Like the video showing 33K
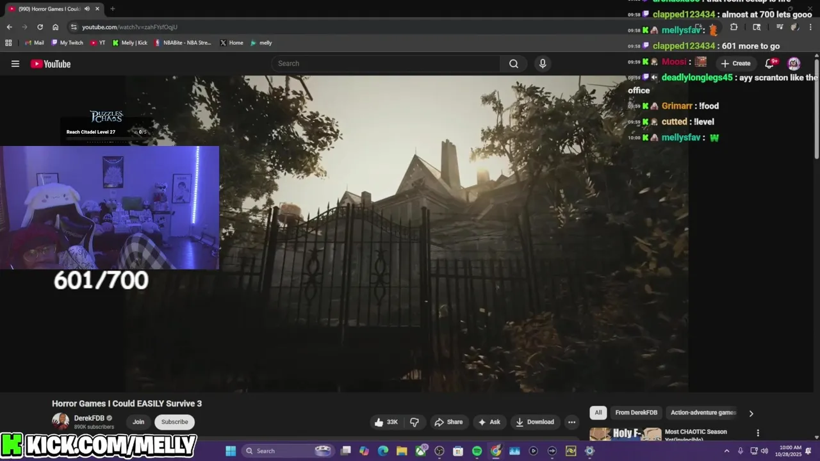Image resolution: width=820 pixels, height=461 pixels. pos(386,422)
